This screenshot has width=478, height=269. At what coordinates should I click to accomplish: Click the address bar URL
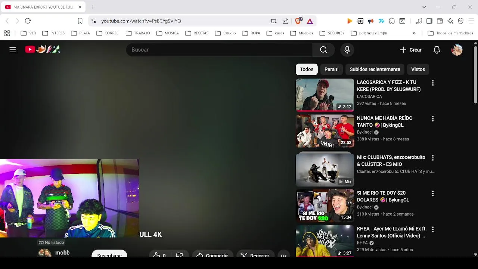pos(141,21)
